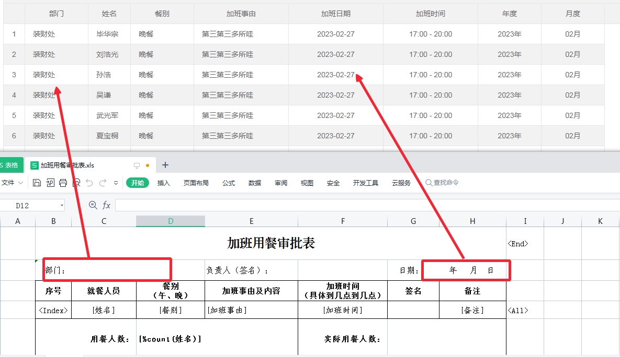The height and width of the screenshot is (357, 620).
Task: Select the 开始 ribbon tab
Action: 138,183
